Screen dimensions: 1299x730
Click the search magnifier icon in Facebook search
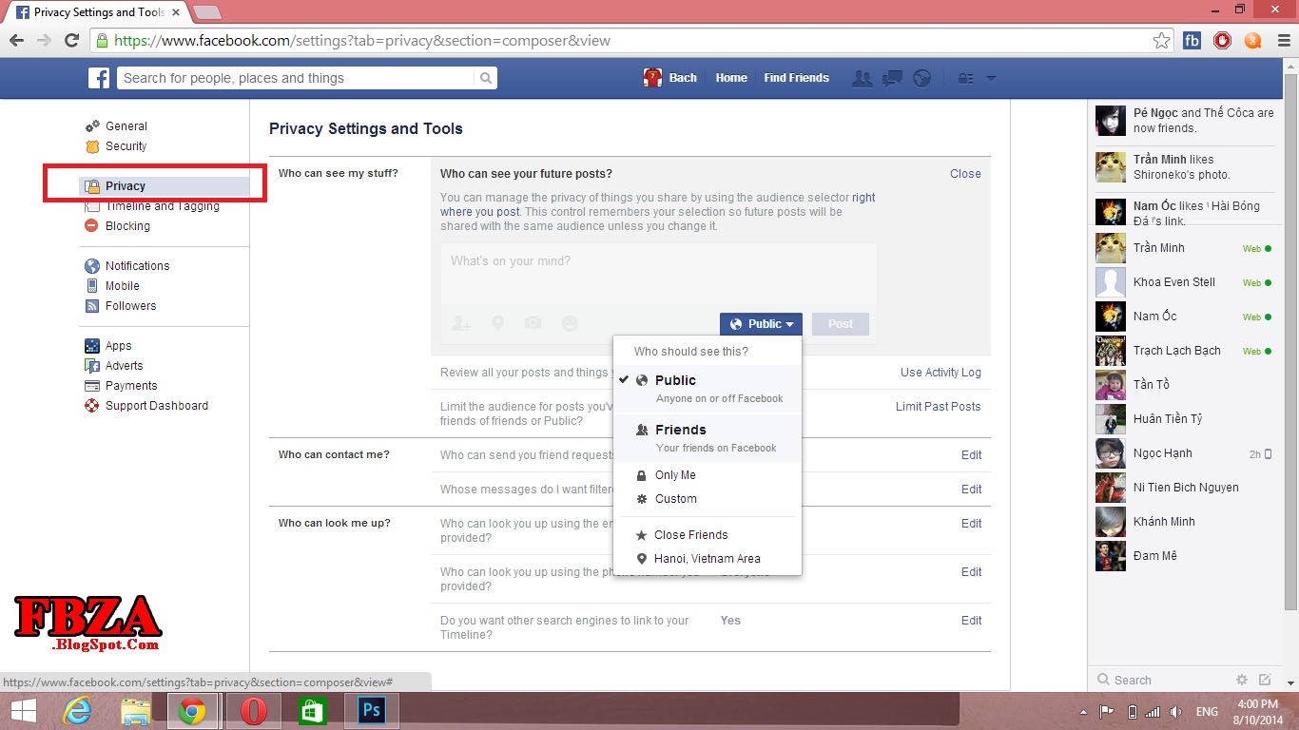[486, 78]
